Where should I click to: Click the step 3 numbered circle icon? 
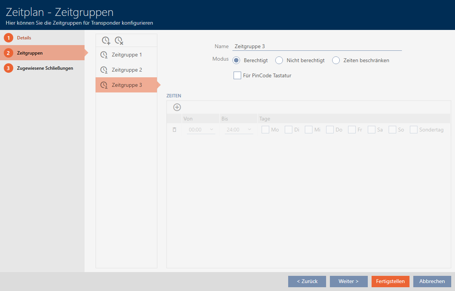point(8,68)
